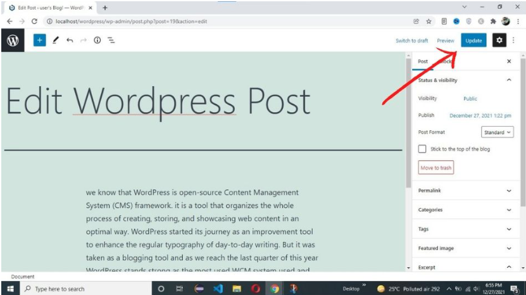Collapse the Status & visibility section
This screenshot has width=526, height=295.
466,80
